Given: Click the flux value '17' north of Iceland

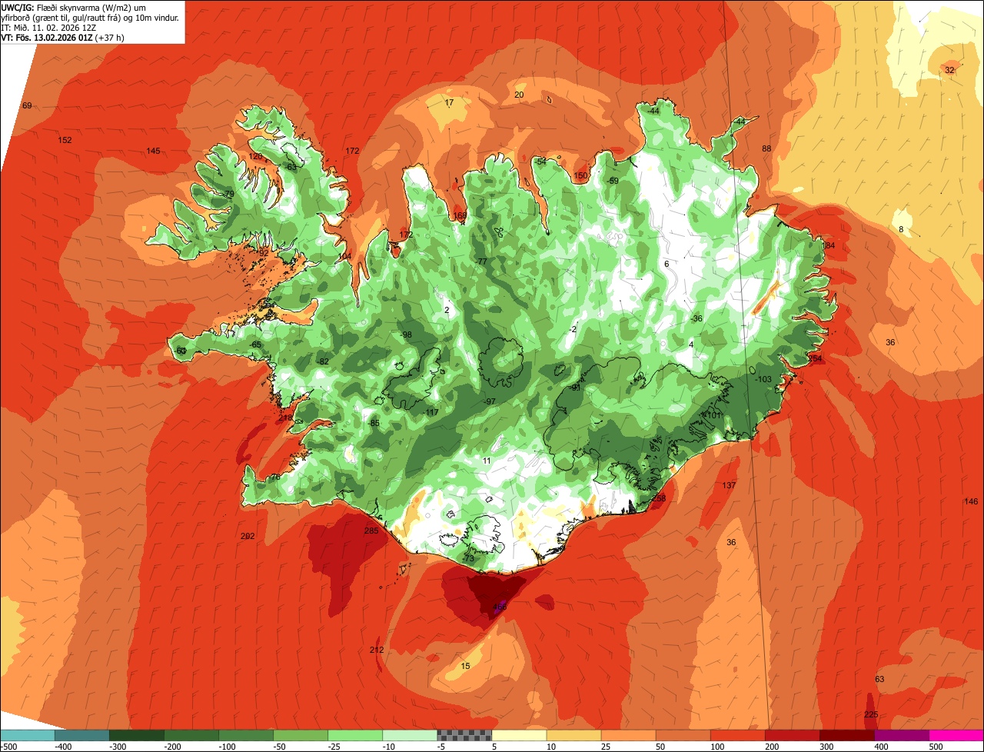Looking at the screenshot, I should (449, 102).
